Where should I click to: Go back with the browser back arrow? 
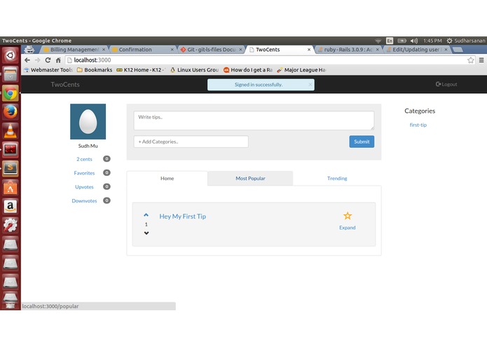27,60
